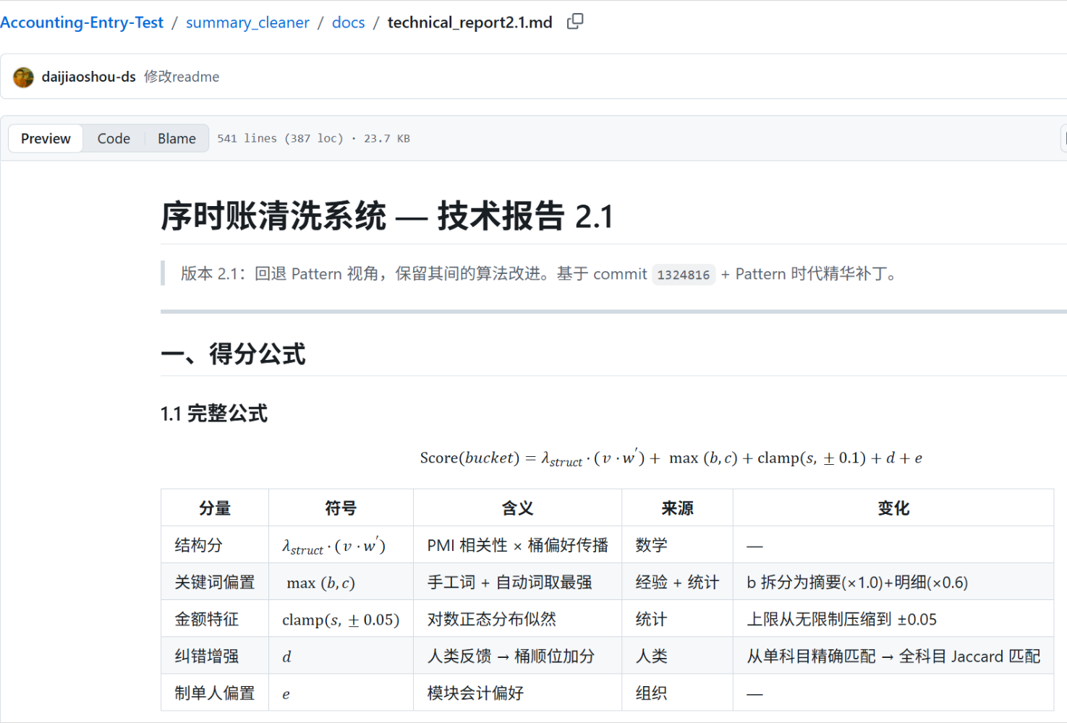The width and height of the screenshot is (1067, 723).
Task: Click the 上限从无限制压缩到 ±0.05 cell
Action: coord(893,619)
